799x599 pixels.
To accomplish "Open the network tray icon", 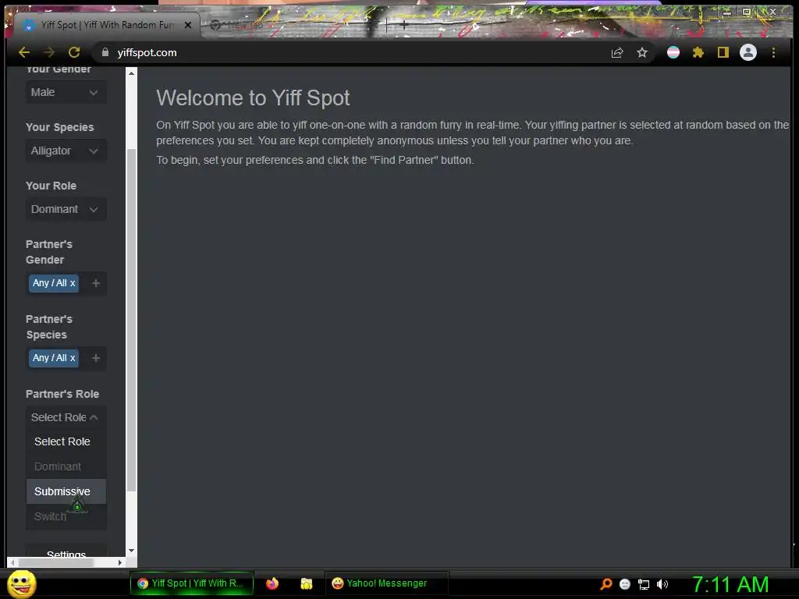I will click(x=644, y=584).
